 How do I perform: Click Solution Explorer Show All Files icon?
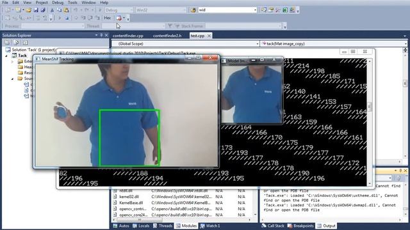point(16,43)
